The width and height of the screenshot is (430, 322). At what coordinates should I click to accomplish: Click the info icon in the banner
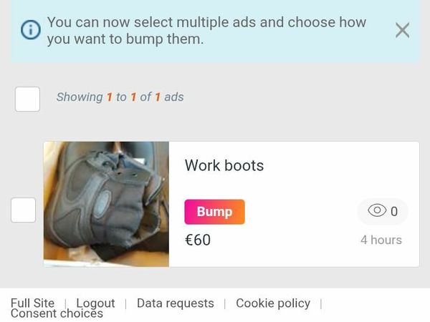click(x=30, y=31)
